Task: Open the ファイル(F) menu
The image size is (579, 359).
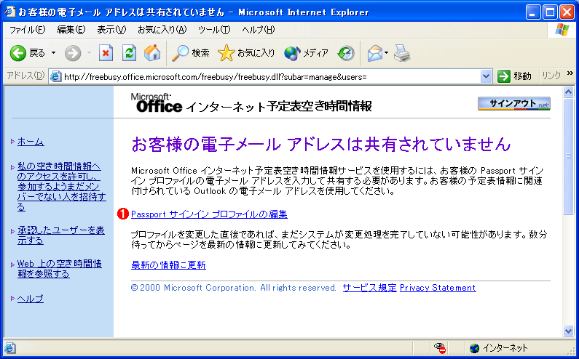Action: pyautogui.click(x=28, y=30)
